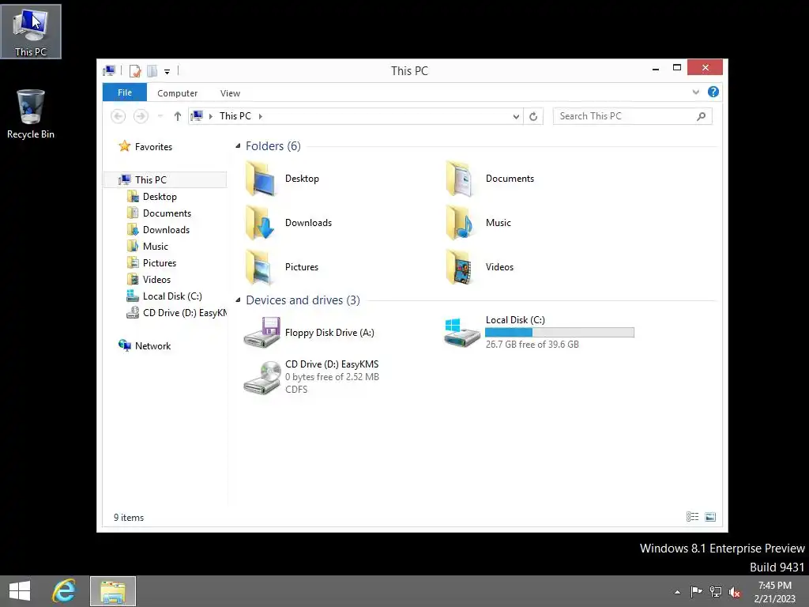
Task: Launch Internet Explorer from taskbar
Action: [64, 591]
